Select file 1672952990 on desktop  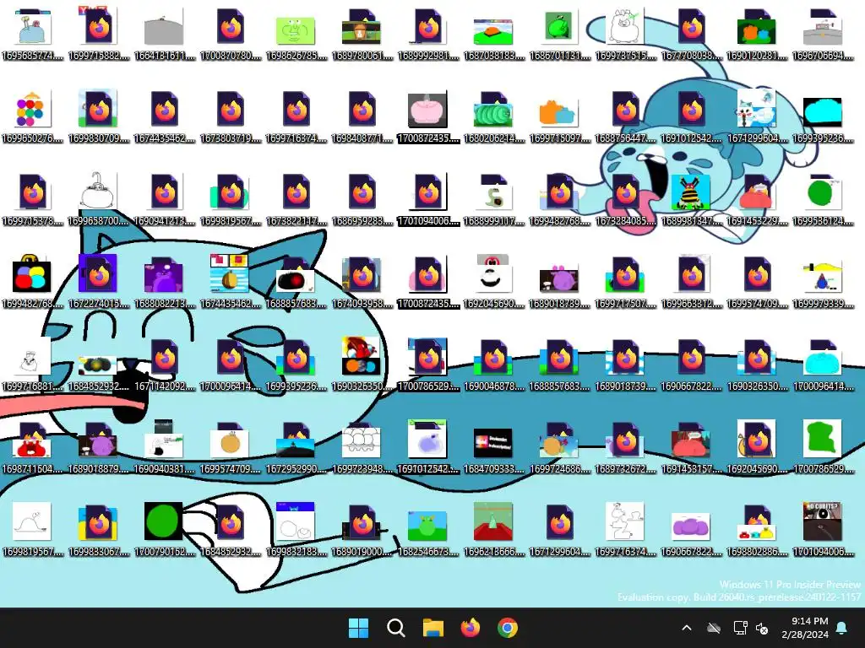point(296,447)
